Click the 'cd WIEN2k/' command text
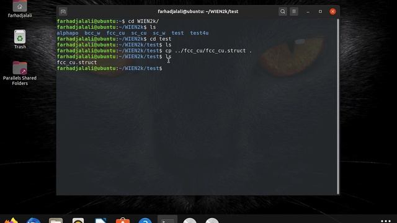Screen dimensions: 397x223 point(143,21)
